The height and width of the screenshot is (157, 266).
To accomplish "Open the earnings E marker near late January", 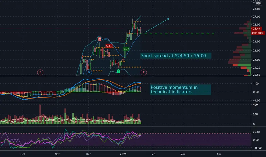I will (x=144, y=72).
